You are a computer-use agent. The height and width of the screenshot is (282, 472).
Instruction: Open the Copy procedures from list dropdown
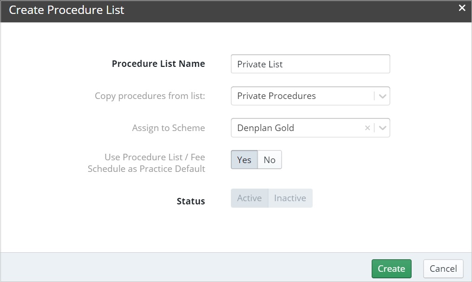coord(310,96)
